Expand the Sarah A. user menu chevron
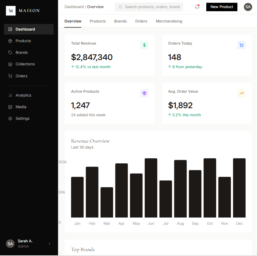 49,244
